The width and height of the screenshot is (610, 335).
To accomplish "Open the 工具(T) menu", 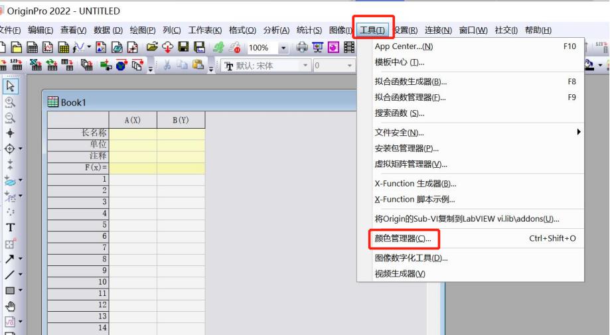I will click(372, 31).
